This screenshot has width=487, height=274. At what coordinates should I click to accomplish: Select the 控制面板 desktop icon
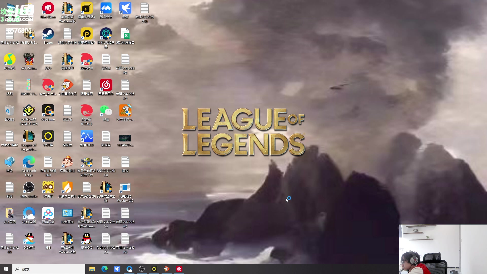point(67,216)
